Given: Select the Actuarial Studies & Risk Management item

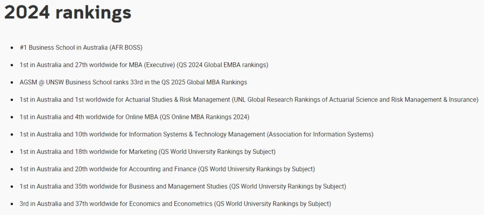Looking at the screenshot, I should pos(249,100).
